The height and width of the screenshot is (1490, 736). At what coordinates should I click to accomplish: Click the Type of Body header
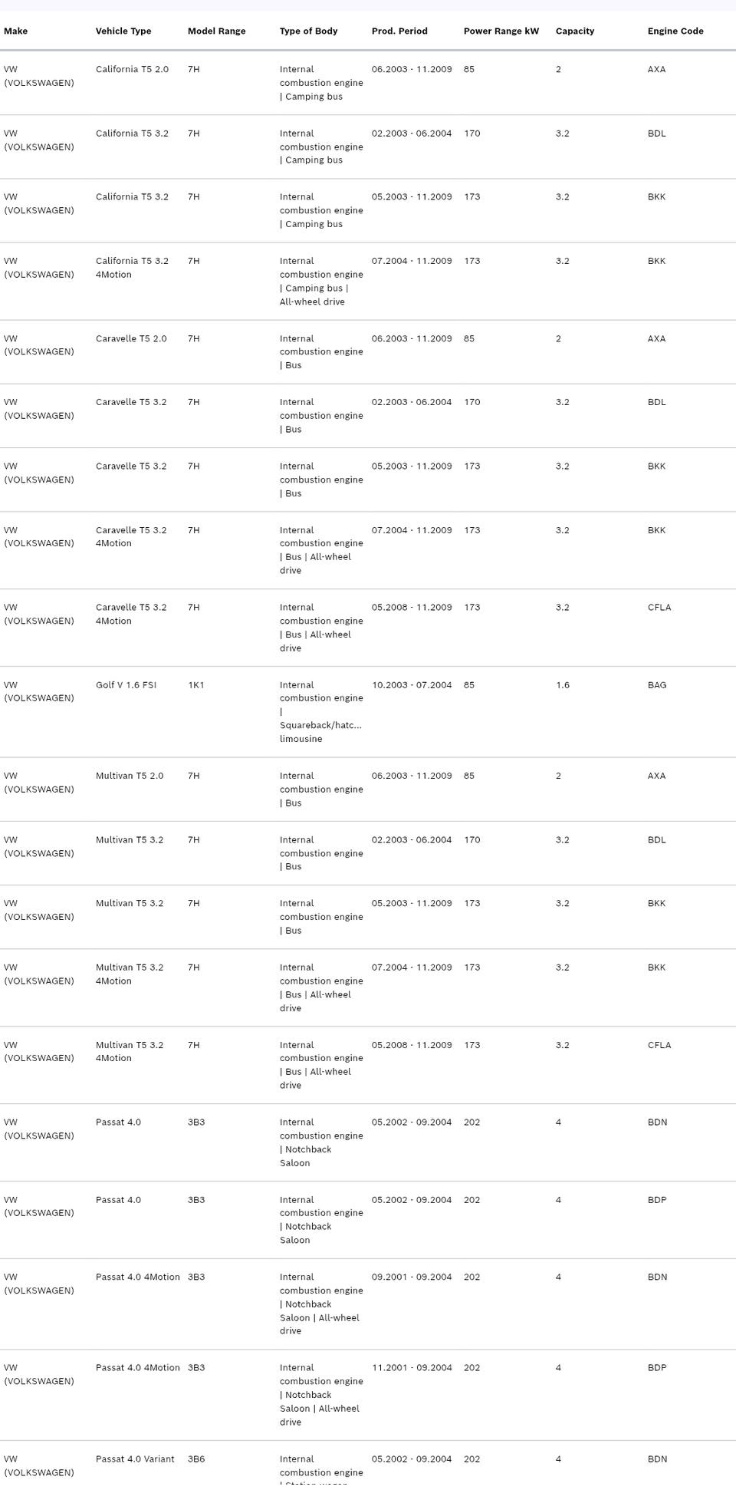point(308,31)
